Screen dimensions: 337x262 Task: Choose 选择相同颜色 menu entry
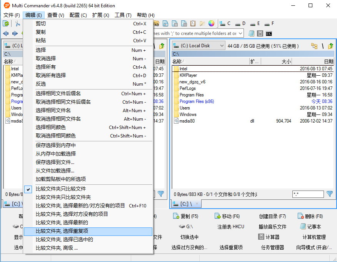[x=88, y=128]
